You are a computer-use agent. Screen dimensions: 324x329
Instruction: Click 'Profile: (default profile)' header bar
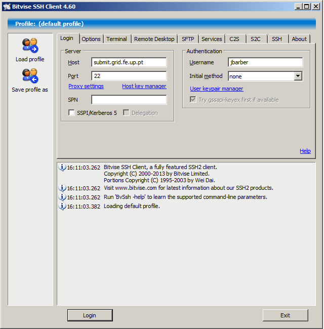pos(161,24)
